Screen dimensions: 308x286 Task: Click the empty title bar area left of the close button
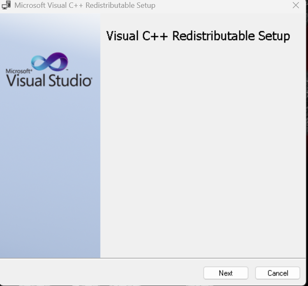(222, 6)
